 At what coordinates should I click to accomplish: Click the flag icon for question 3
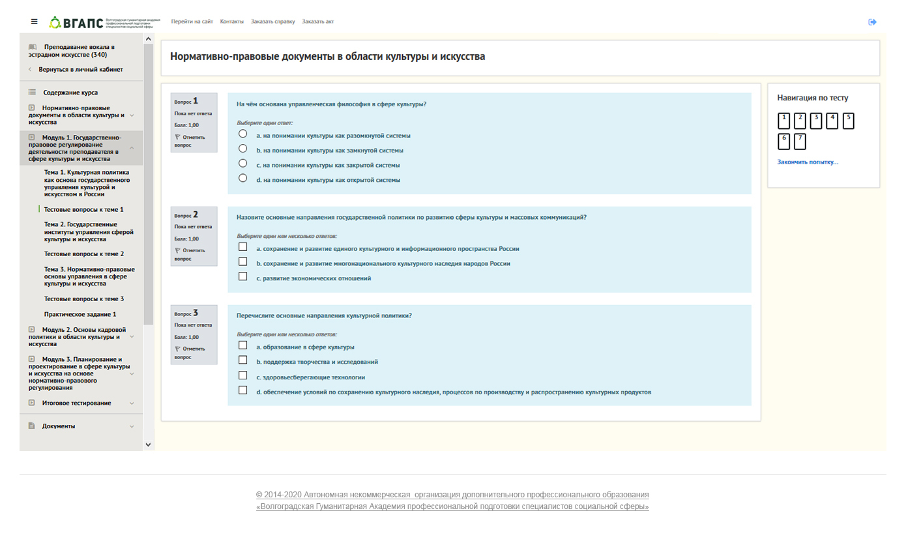[177, 349]
